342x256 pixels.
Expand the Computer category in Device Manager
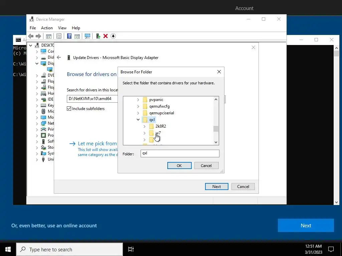[37, 51]
